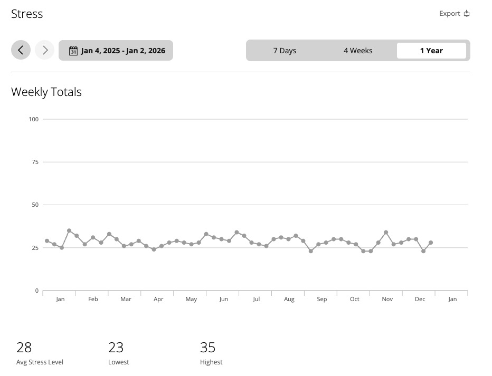Click the last data point in December
The width and height of the screenshot is (492, 376).
[431, 243]
